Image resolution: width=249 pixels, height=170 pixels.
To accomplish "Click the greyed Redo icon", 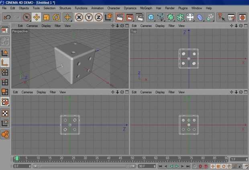I will 16,17.
